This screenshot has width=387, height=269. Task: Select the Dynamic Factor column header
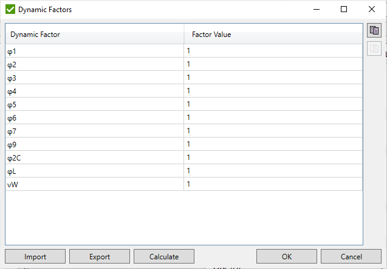click(94, 35)
